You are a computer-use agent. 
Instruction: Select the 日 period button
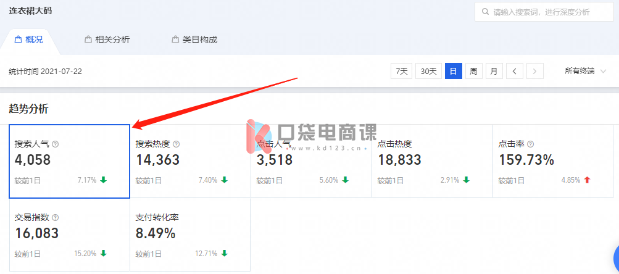click(x=453, y=71)
